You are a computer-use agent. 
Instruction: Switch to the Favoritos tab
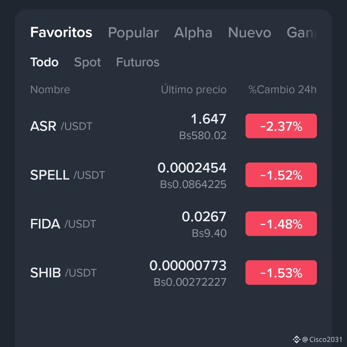click(61, 33)
